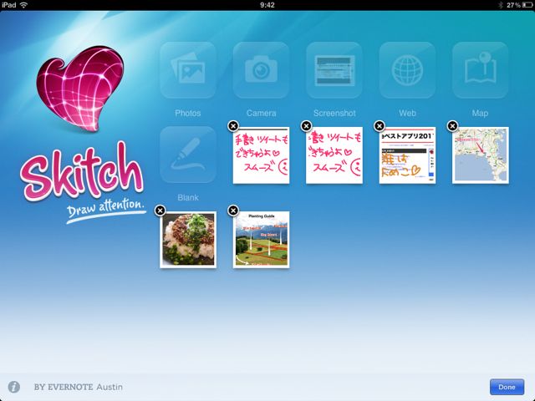Open the second pink handwriting note thumbnail
The width and height of the screenshot is (535, 401).
coord(334,155)
